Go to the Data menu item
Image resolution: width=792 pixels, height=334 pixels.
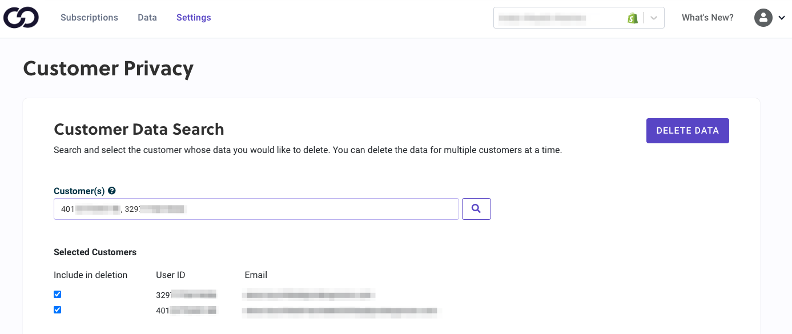click(x=147, y=18)
